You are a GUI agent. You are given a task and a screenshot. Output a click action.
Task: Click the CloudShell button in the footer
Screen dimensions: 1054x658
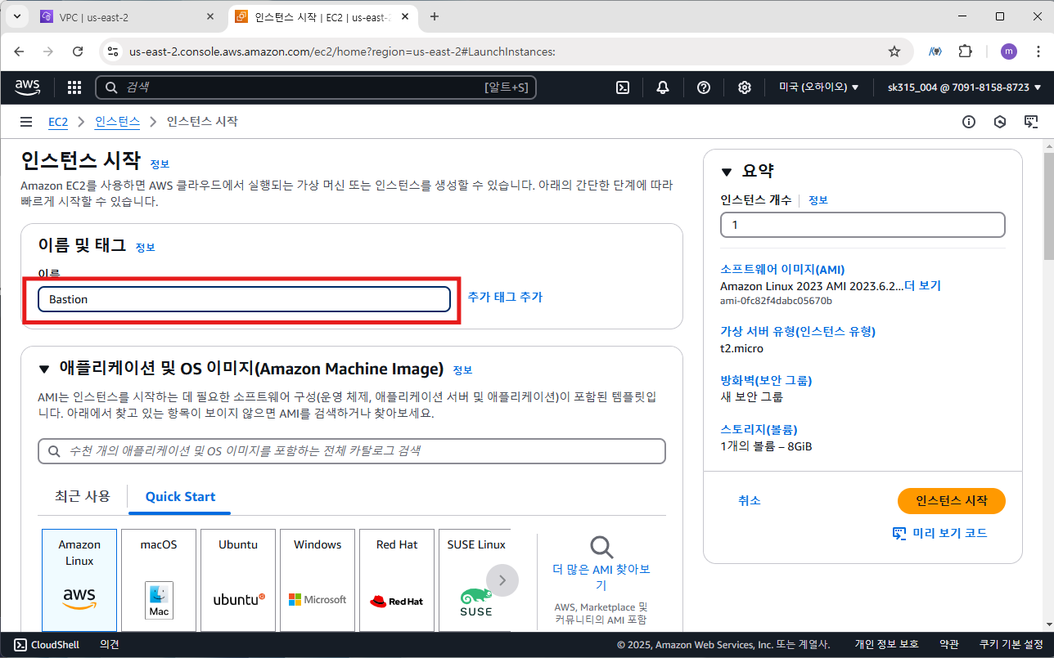point(47,645)
